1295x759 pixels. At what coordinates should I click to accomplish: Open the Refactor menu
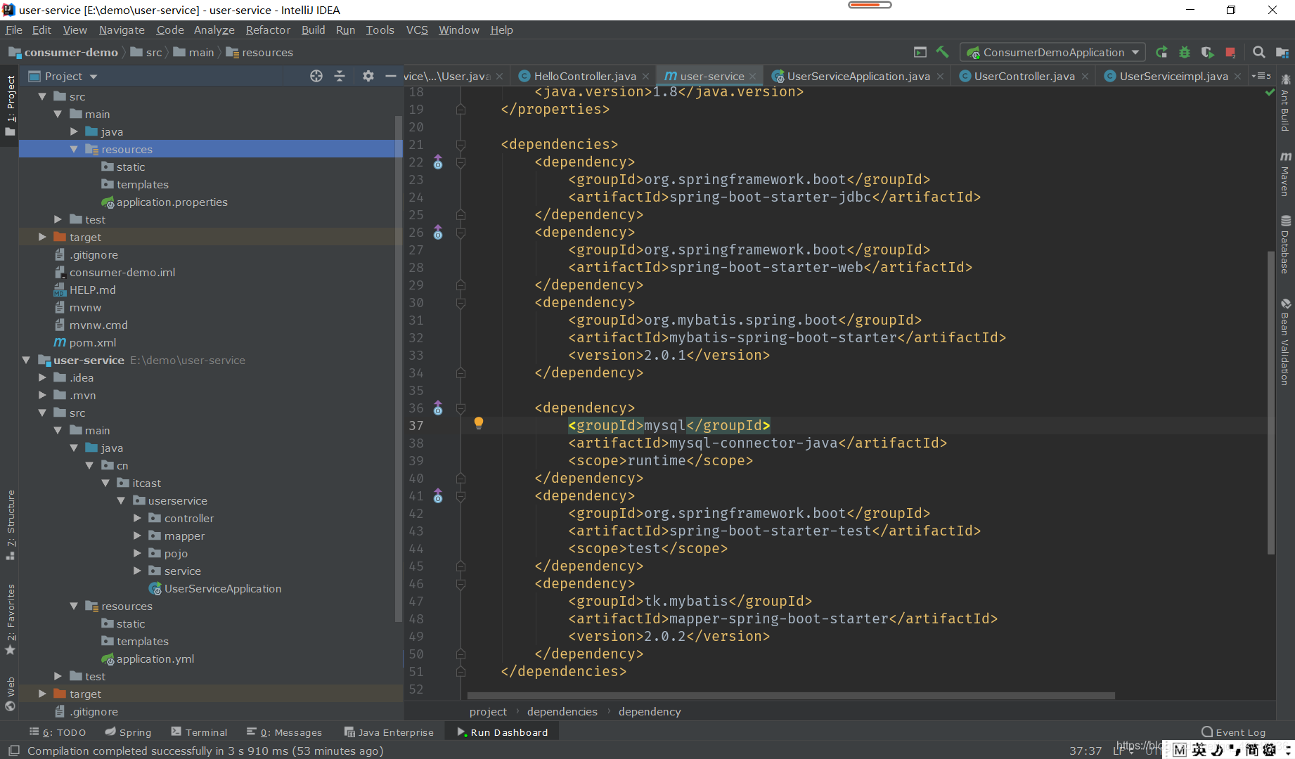click(x=268, y=30)
